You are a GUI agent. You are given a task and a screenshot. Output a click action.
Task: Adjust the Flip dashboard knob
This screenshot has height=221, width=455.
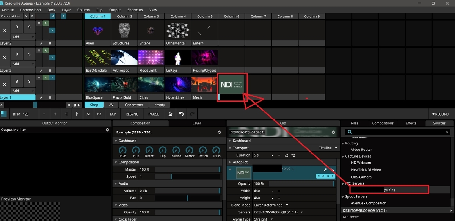click(x=163, y=150)
